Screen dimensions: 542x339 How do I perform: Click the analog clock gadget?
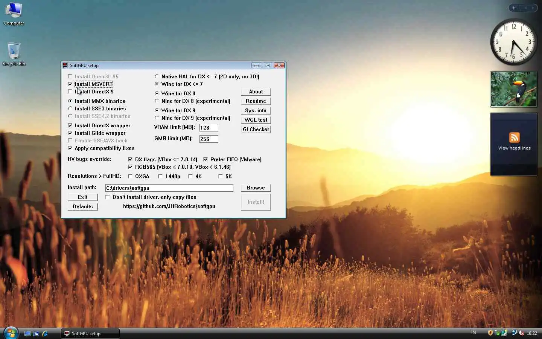point(514,42)
